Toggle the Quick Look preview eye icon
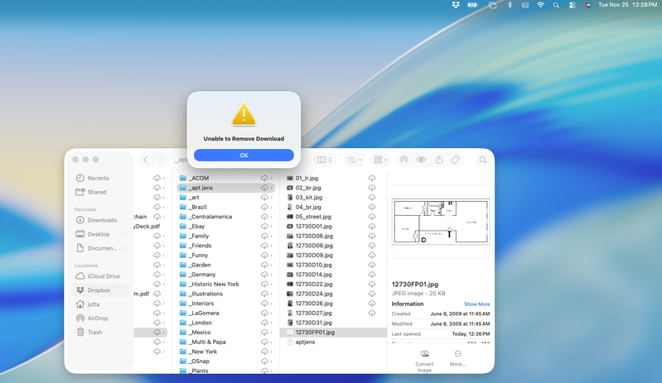662x383 pixels. click(422, 160)
